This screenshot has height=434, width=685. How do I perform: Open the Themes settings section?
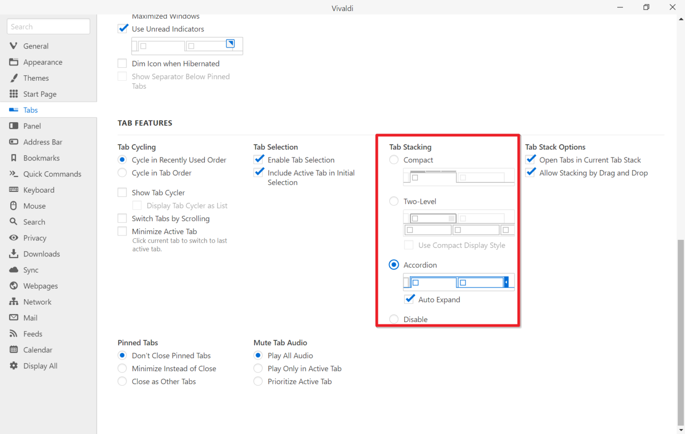tap(36, 78)
